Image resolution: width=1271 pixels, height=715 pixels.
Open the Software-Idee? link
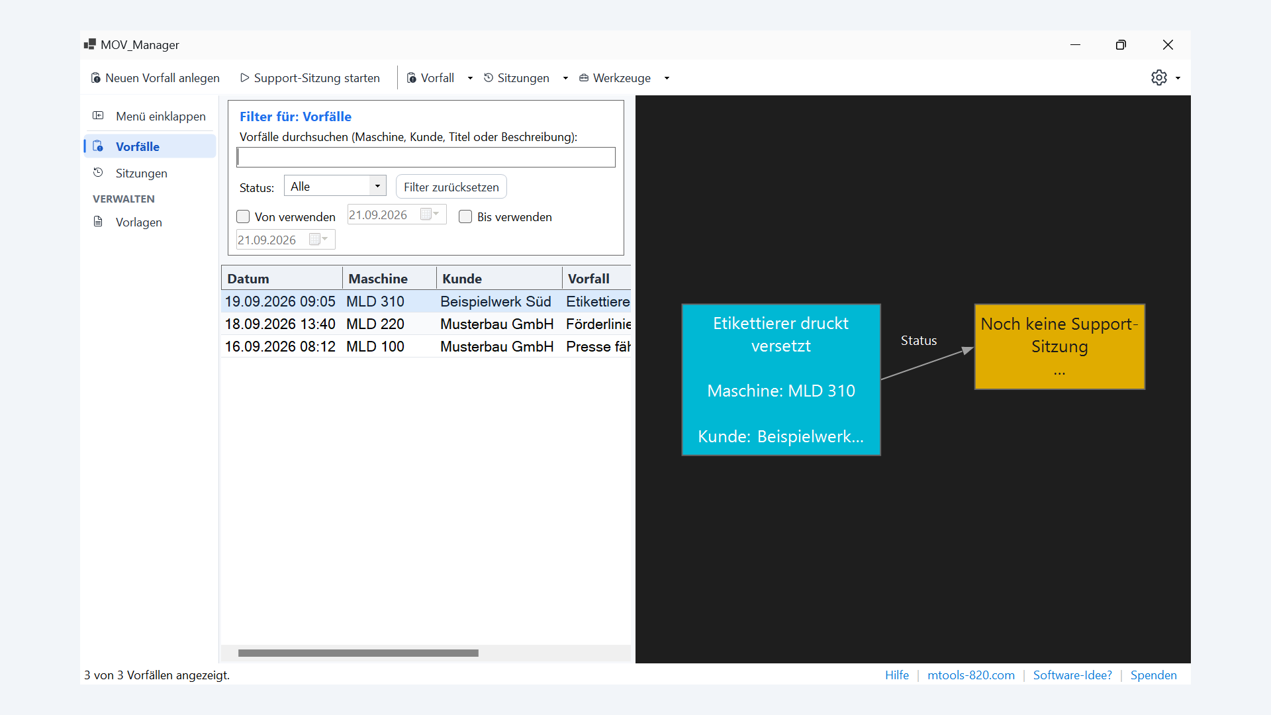[1072, 675]
